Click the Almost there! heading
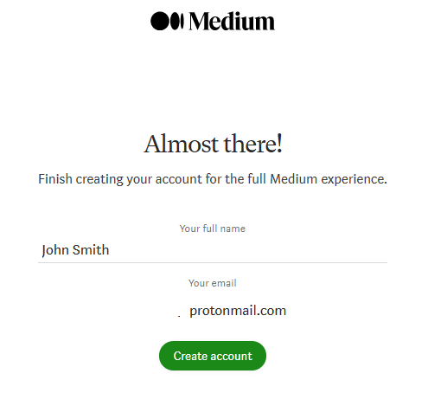 pos(213,144)
